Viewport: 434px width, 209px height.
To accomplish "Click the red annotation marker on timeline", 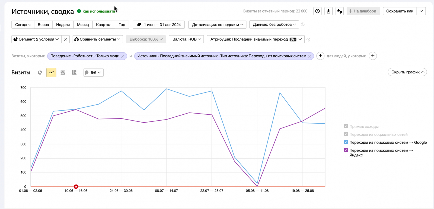I will [x=76, y=187].
